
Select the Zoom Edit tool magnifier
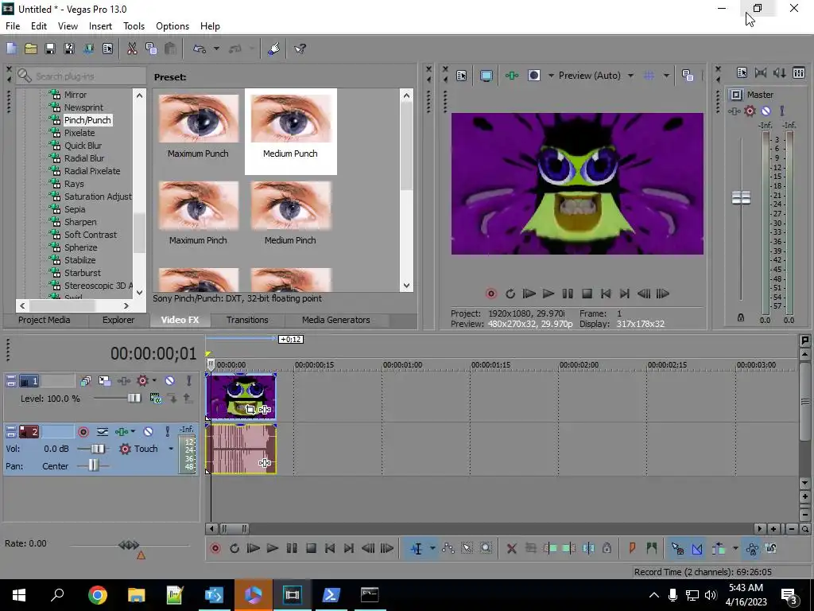[486, 548]
